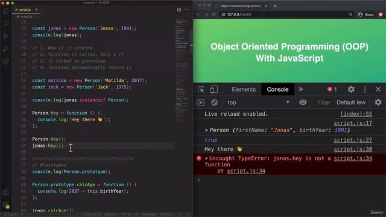
Task: Reload the browser page
Action: (214, 14)
